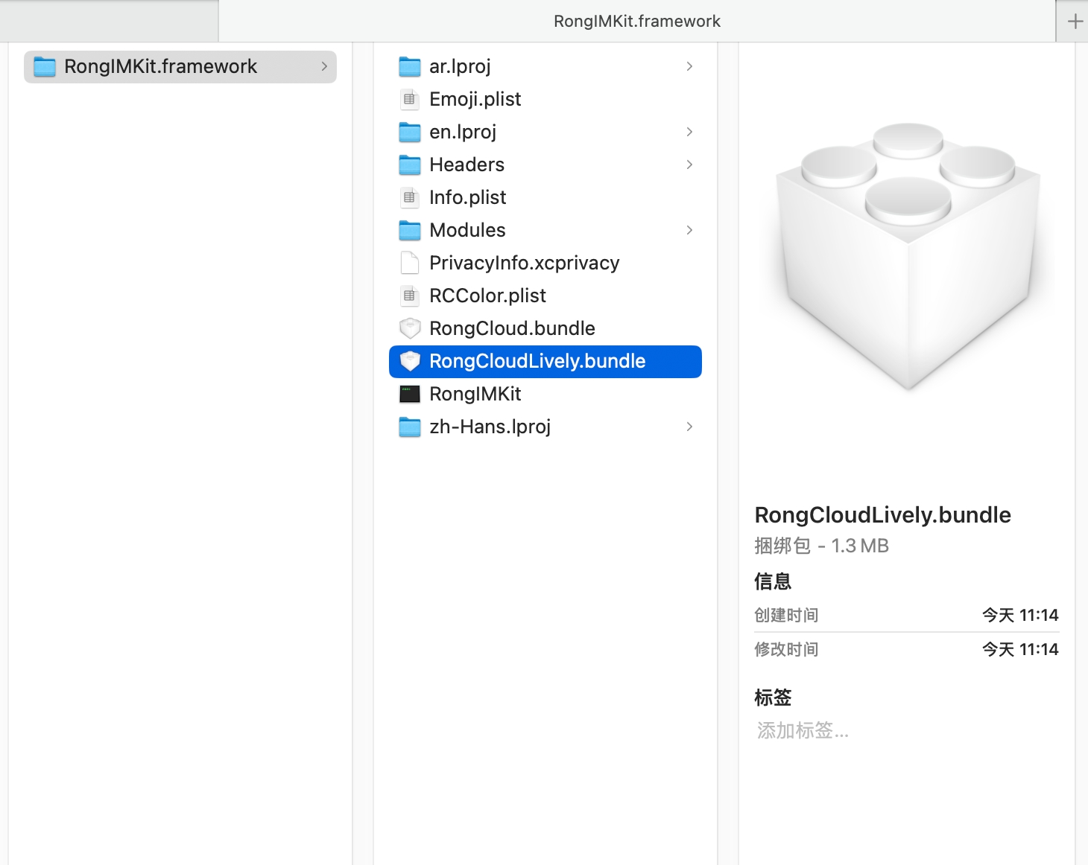Expand the zh-Hans.lproj folder chevron
The height and width of the screenshot is (865, 1088).
click(689, 427)
